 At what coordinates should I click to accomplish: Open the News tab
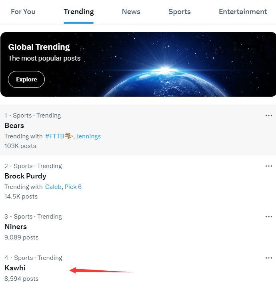coord(131,12)
